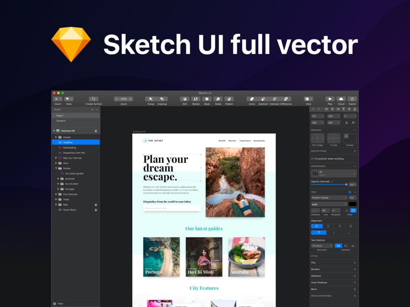Unlock the Map layer
This screenshot has height=307, width=410.
tap(96, 204)
